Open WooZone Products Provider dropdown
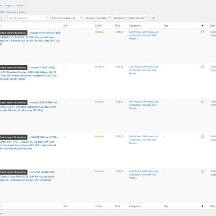 coord(130,18)
